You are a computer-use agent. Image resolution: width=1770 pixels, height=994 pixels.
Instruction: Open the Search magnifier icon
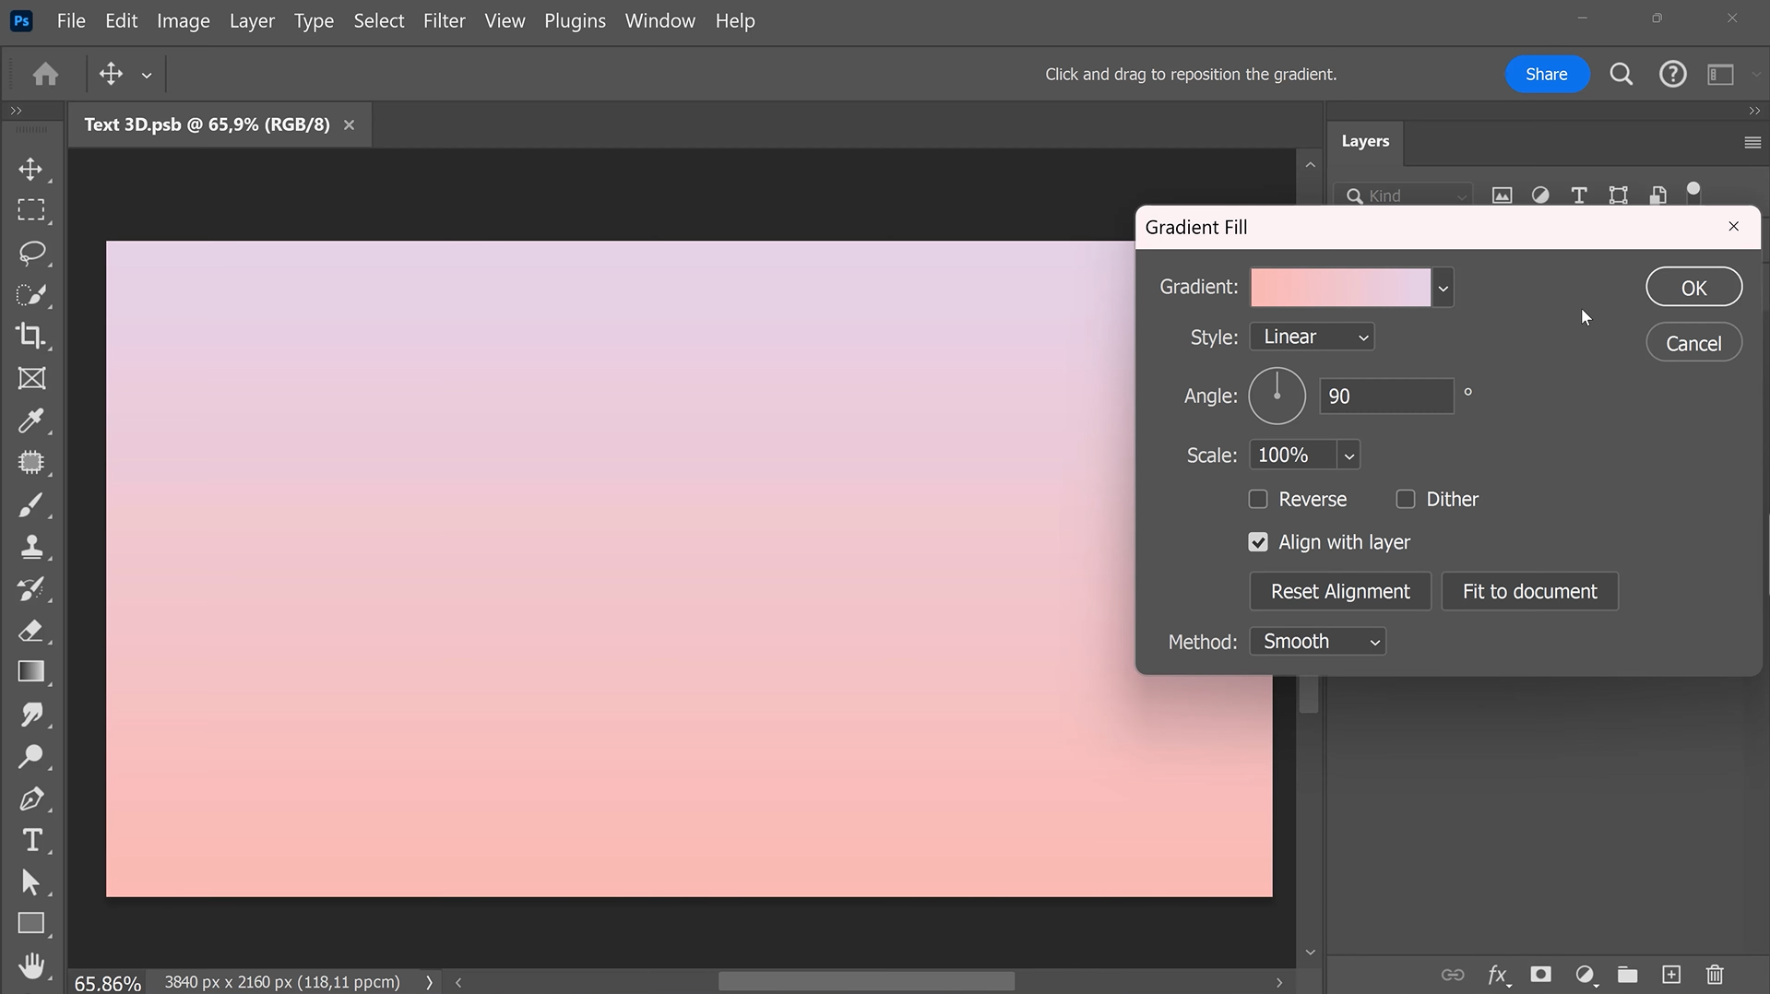point(1622,74)
